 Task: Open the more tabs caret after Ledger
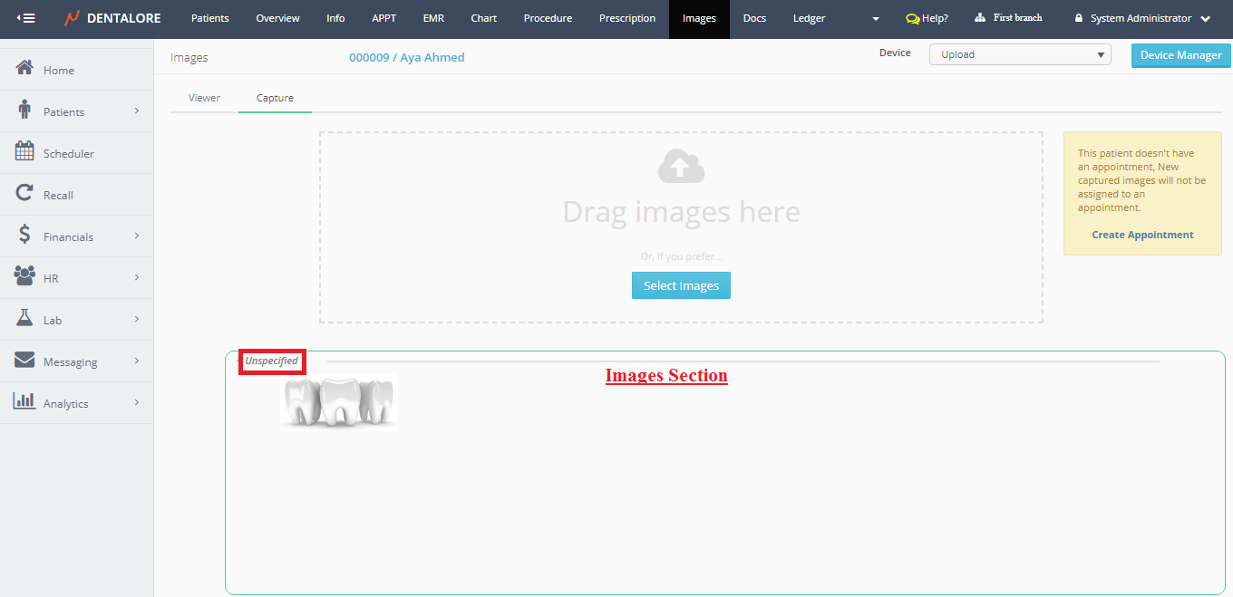tap(875, 19)
